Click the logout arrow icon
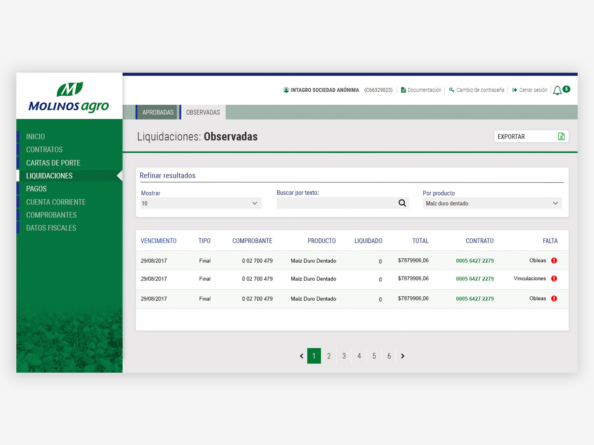 coord(515,90)
